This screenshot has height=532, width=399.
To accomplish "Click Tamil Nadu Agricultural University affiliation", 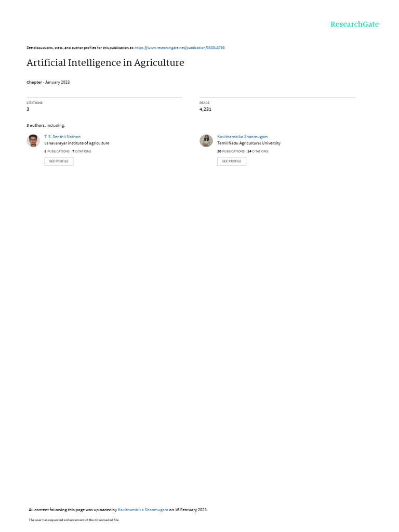I will (x=249, y=143).
